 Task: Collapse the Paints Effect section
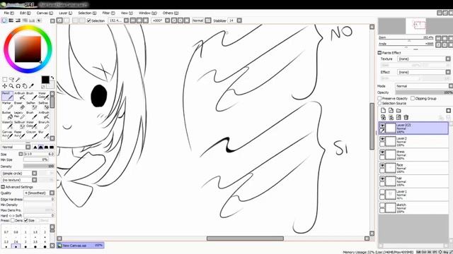[x=379, y=53]
